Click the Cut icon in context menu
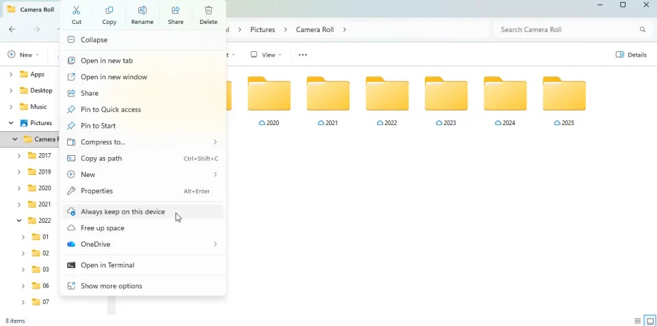The height and width of the screenshot is (326, 657). coord(76,10)
